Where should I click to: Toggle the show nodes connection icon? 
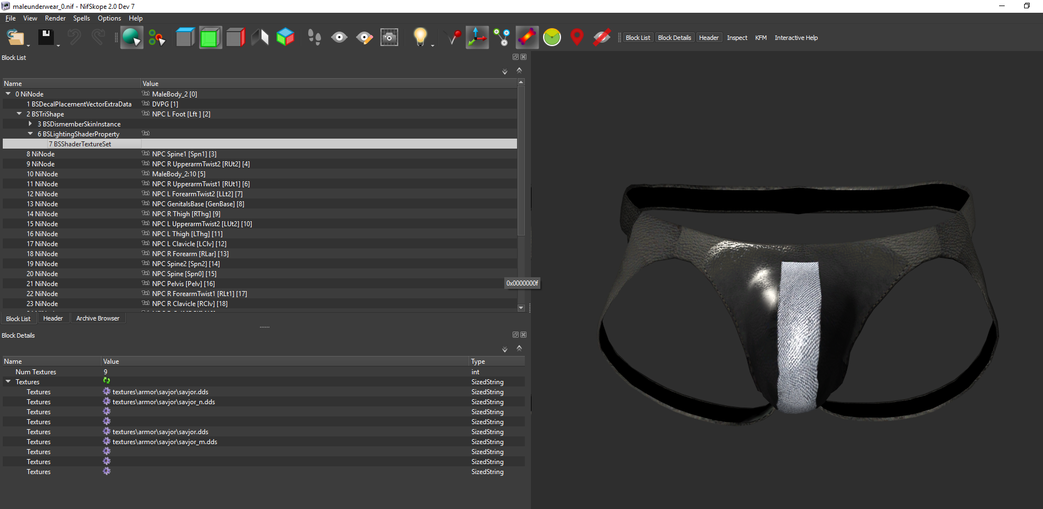(x=502, y=38)
